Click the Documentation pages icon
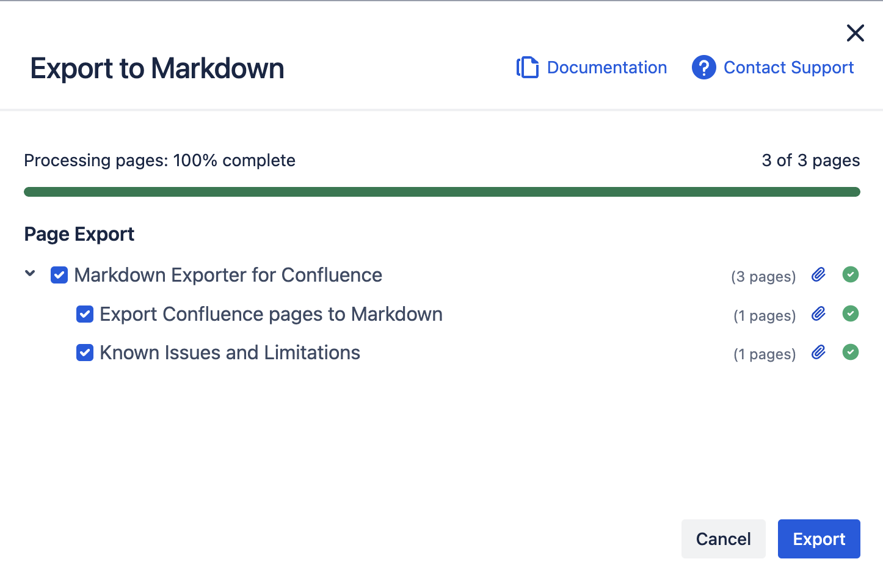Viewport: 883px width, 567px height. pyautogui.click(x=527, y=67)
